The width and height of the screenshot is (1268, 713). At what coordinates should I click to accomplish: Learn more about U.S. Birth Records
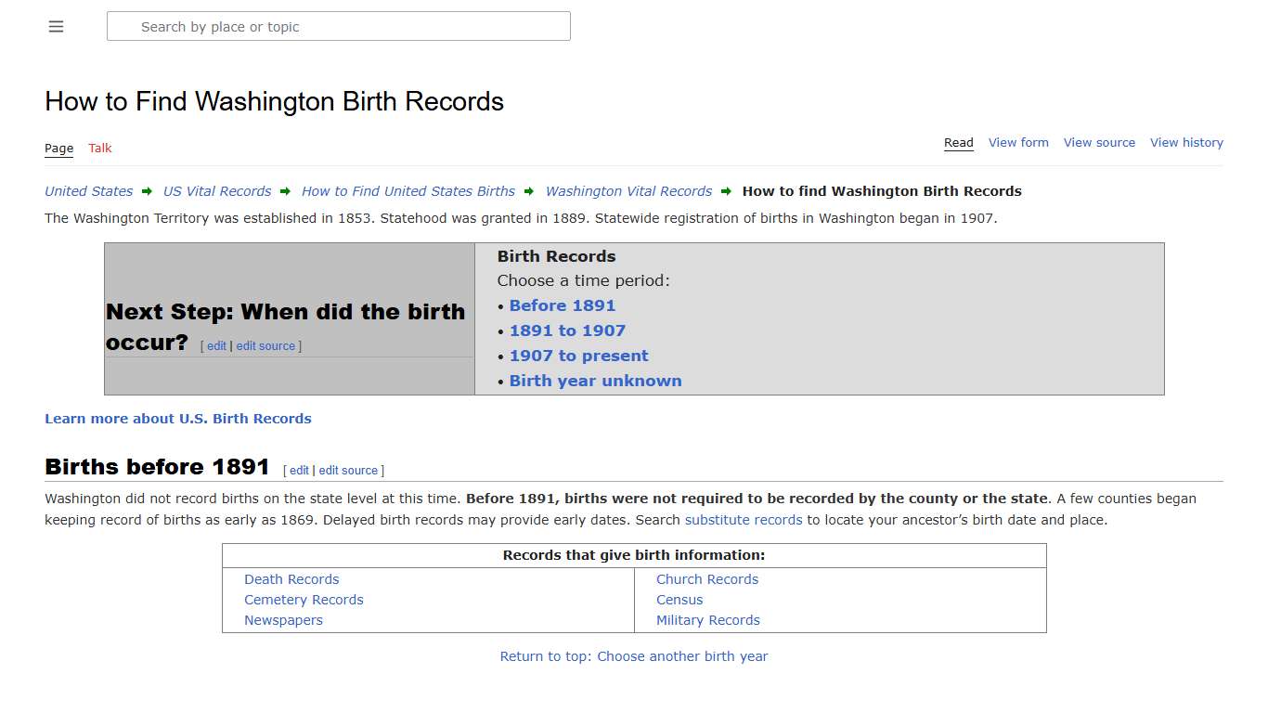pyautogui.click(x=177, y=418)
